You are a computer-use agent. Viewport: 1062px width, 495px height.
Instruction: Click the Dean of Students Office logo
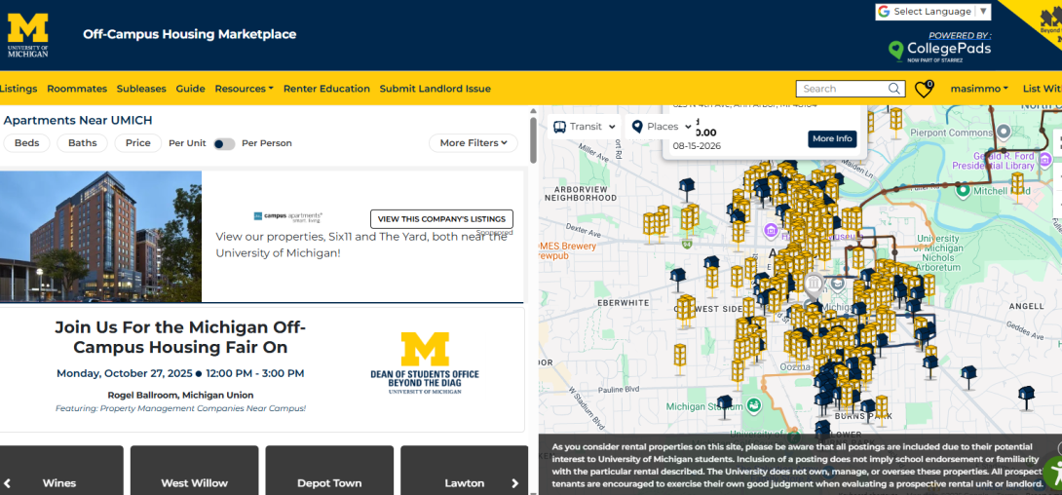tap(425, 363)
